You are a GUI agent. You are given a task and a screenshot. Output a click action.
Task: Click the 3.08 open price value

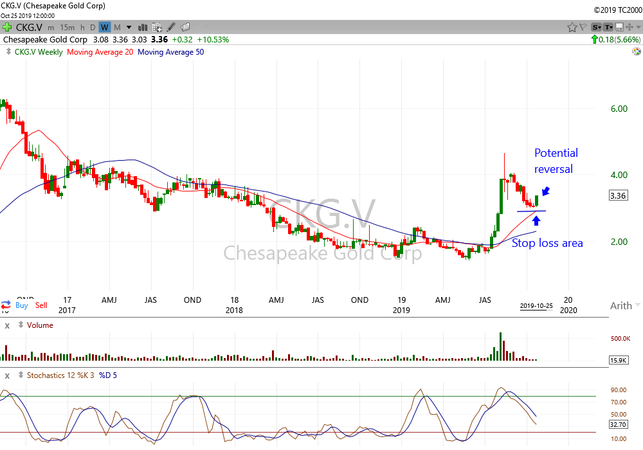point(101,40)
